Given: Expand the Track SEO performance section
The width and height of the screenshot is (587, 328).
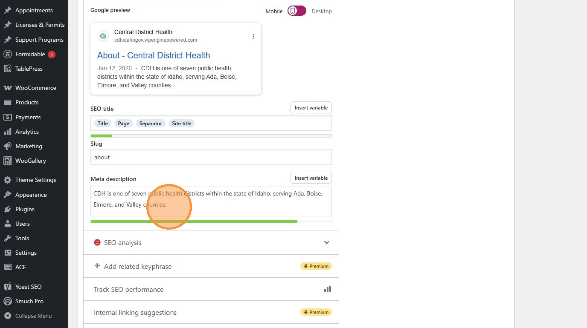Looking at the screenshot, I should click(x=211, y=289).
